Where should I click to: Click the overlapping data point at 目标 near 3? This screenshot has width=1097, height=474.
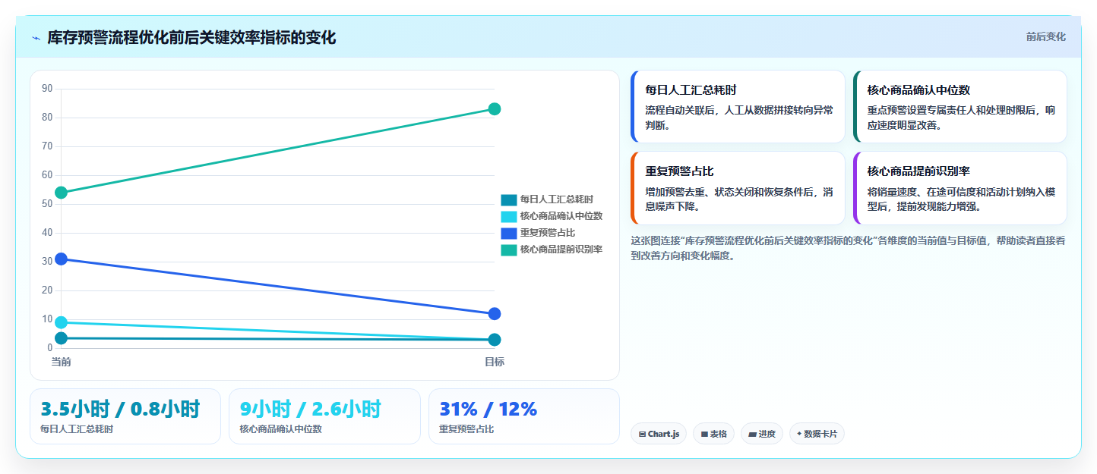(x=495, y=340)
